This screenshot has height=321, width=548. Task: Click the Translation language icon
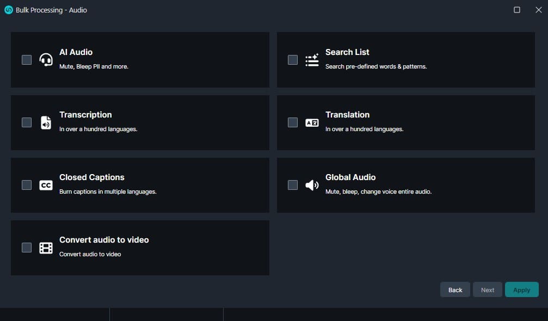tap(312, 122)
